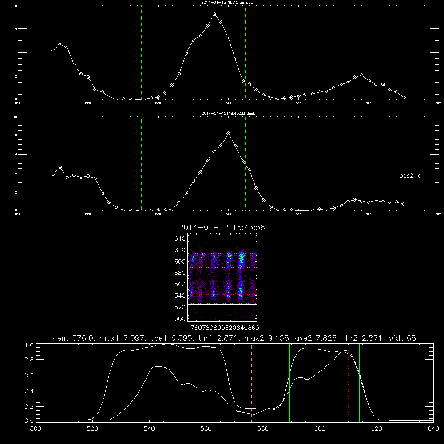Click 'max2 9.158' in the stats header
The image size is (444, 444).
click(x=266, y=338)
